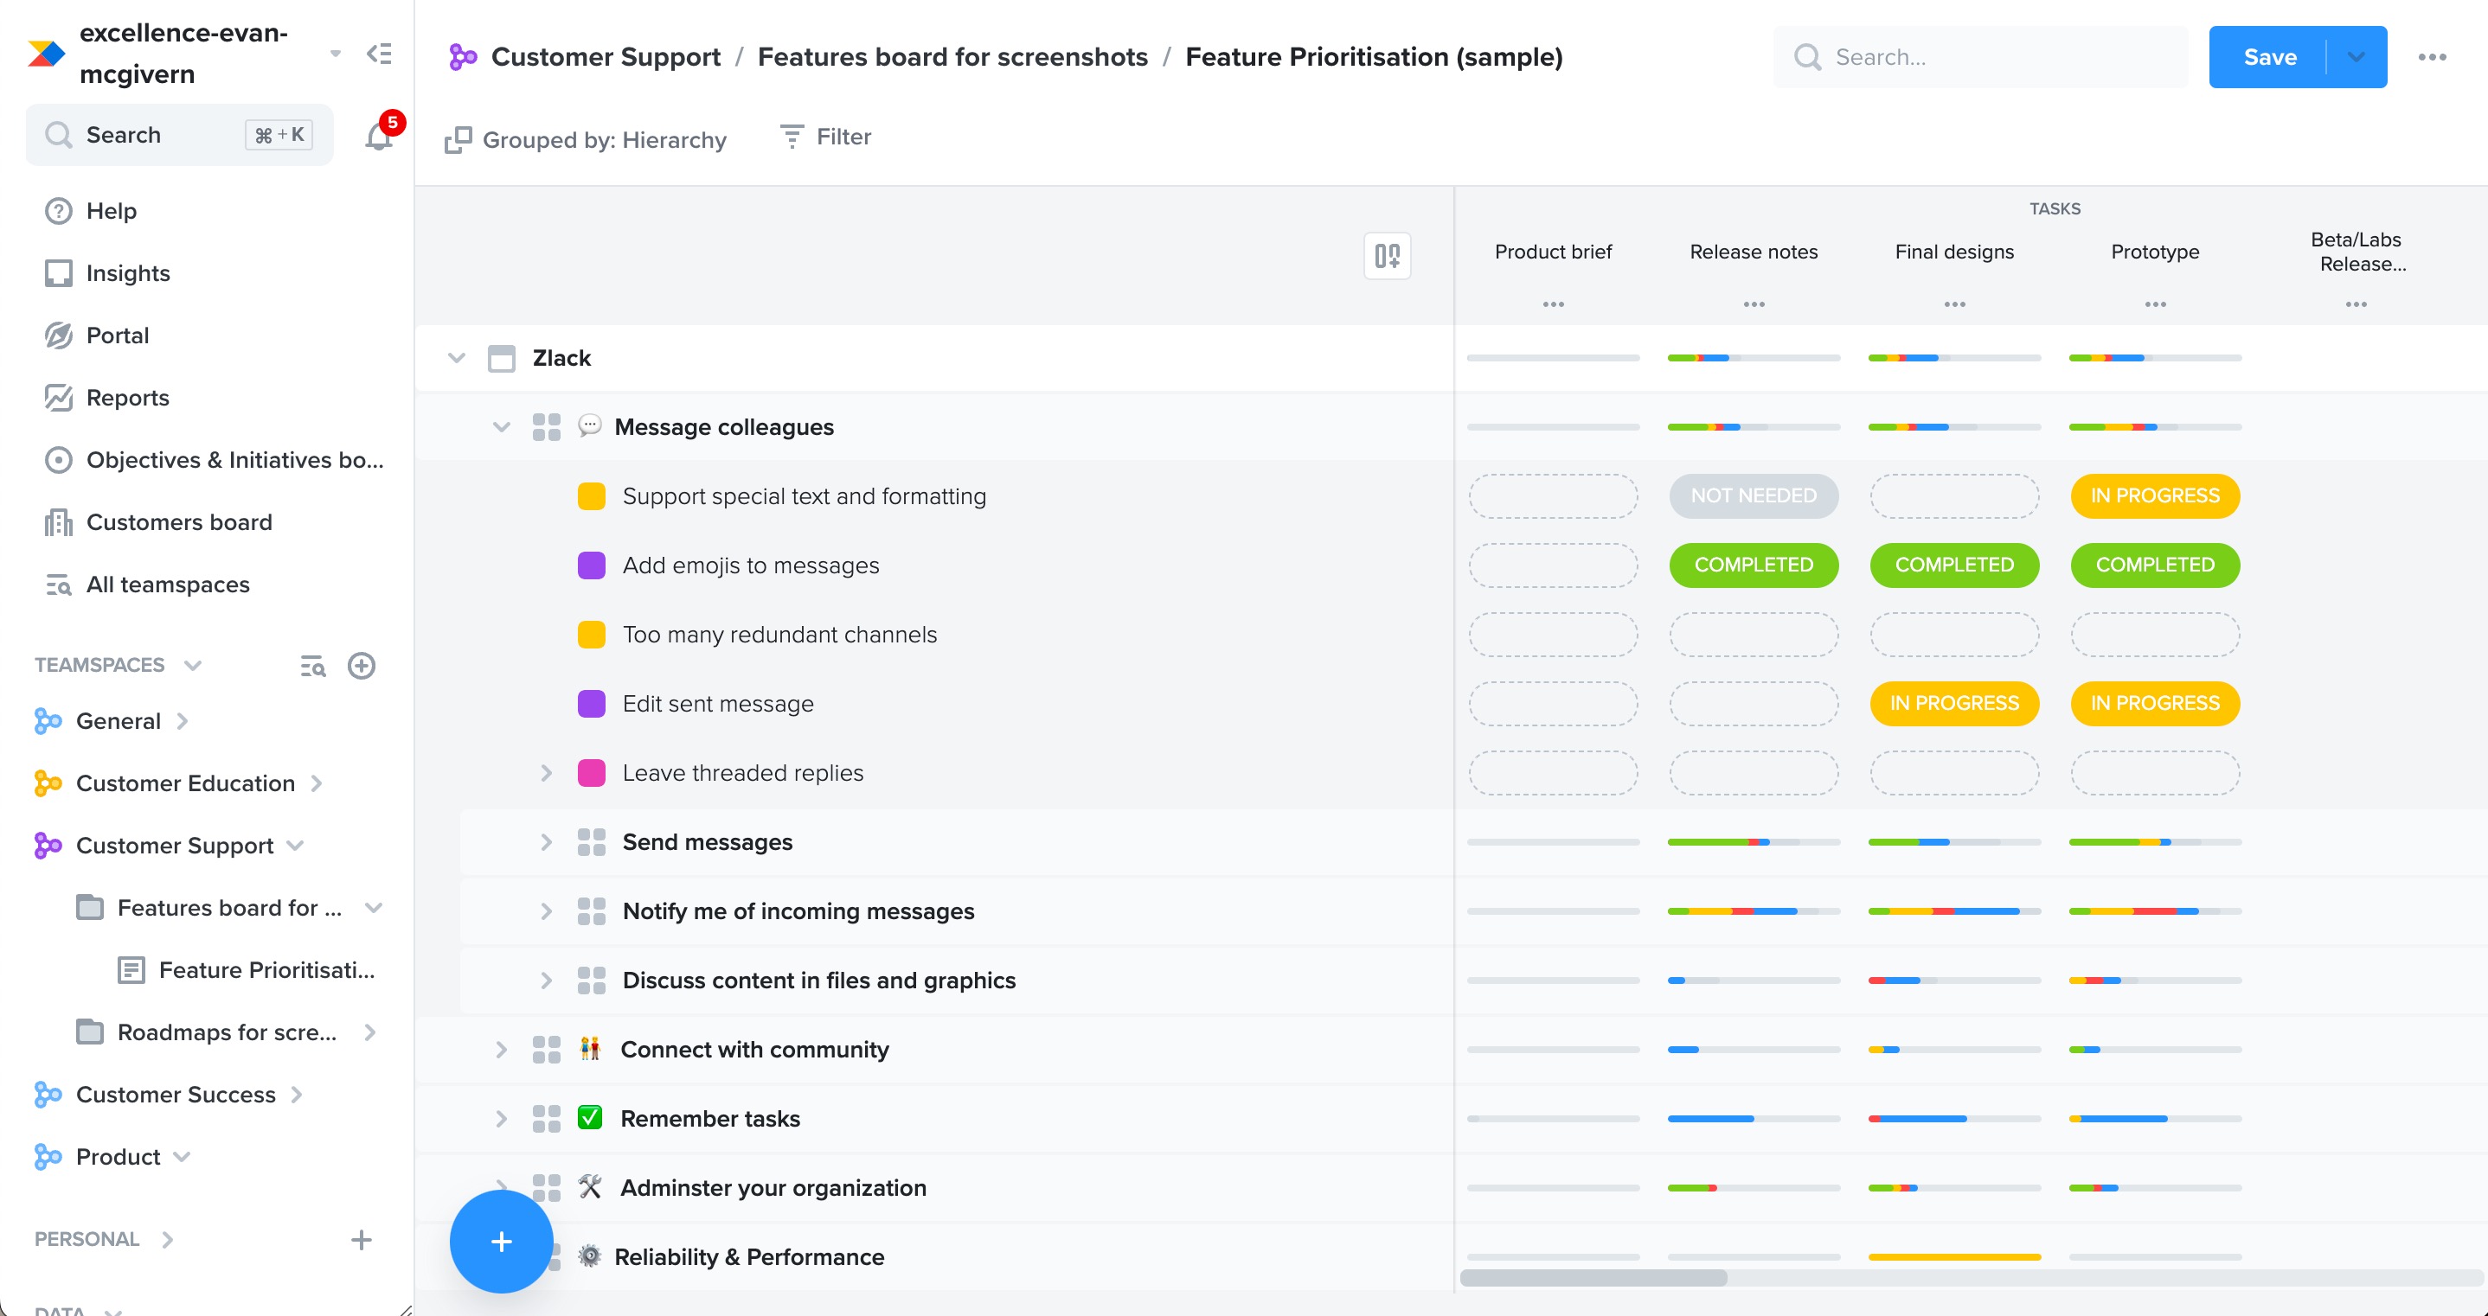
Task: Collapse the sidebar with the arrow icon
Action: coord(380,53)
